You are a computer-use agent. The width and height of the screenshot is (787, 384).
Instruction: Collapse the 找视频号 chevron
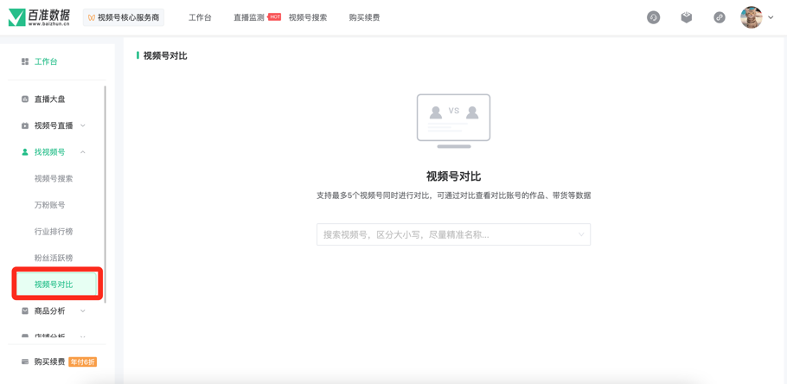tap(83, 152)
